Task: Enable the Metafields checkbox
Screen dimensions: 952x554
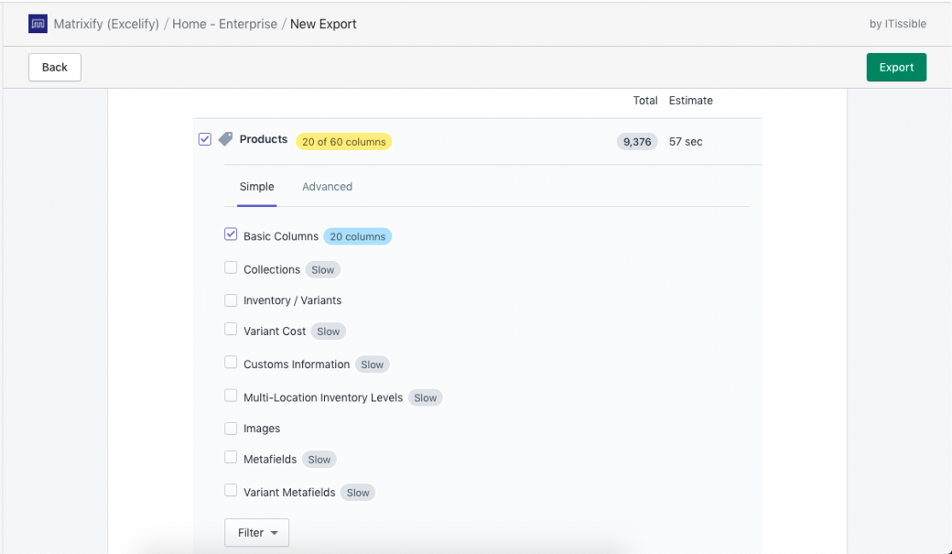Action: [230, 457]
